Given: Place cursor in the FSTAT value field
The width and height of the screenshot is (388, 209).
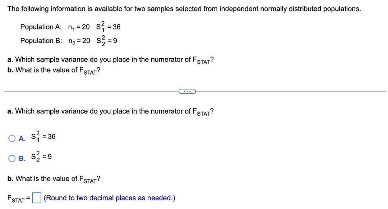Looking at the screenshot, I should click(x=37, y=198).
